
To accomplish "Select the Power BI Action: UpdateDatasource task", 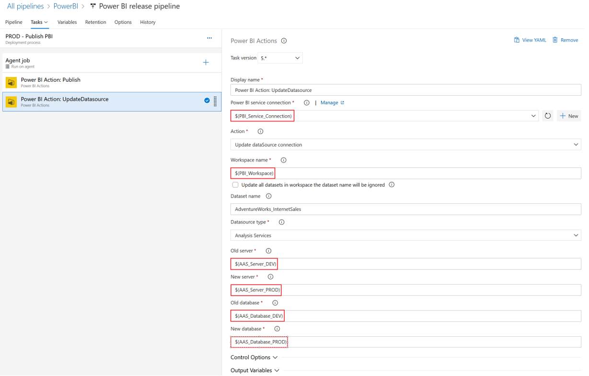I will pyautogui.click(x=112, y=101).
